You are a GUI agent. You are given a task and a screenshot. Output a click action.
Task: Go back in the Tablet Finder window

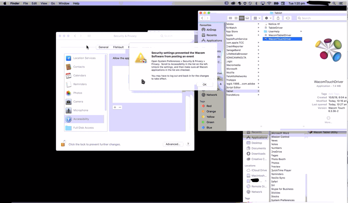click(202, 18)
